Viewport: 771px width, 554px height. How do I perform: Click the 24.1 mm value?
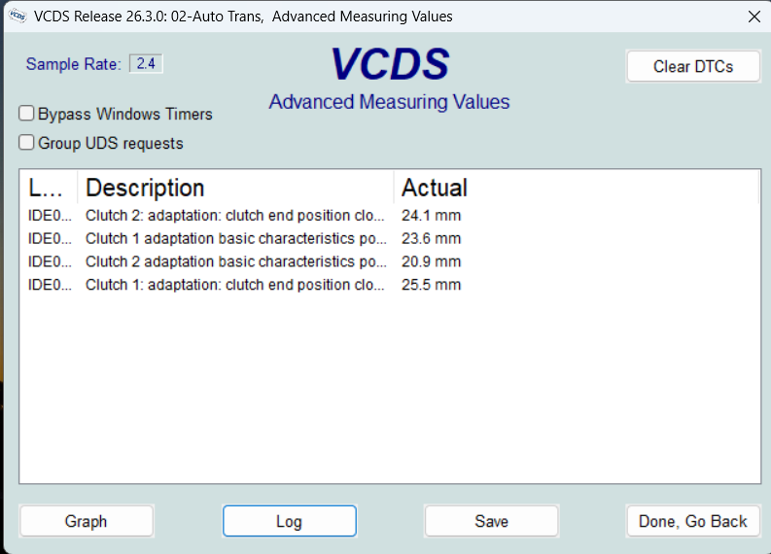(432, 216)
